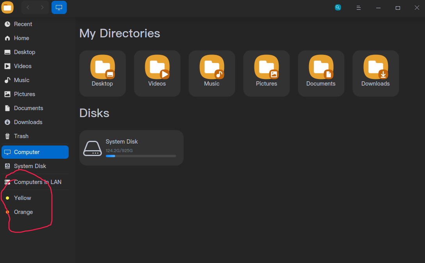This screenshot has height=263, width=425.
Task: Click the back navigation arrow
Action: (x=27, y=7)
